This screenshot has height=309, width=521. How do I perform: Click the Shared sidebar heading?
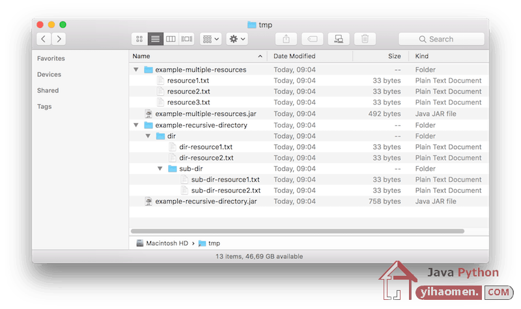coord(48,90)
